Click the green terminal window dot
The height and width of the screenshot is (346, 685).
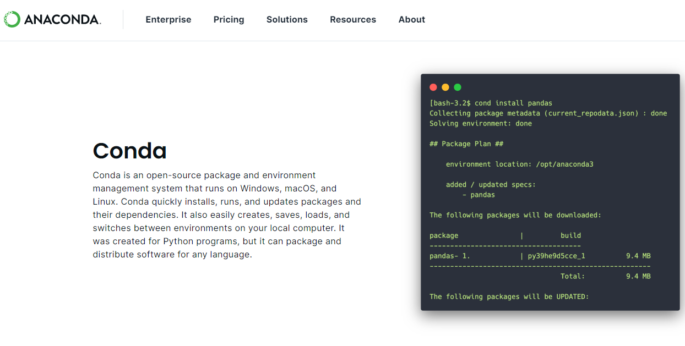[x=458, y=87]
